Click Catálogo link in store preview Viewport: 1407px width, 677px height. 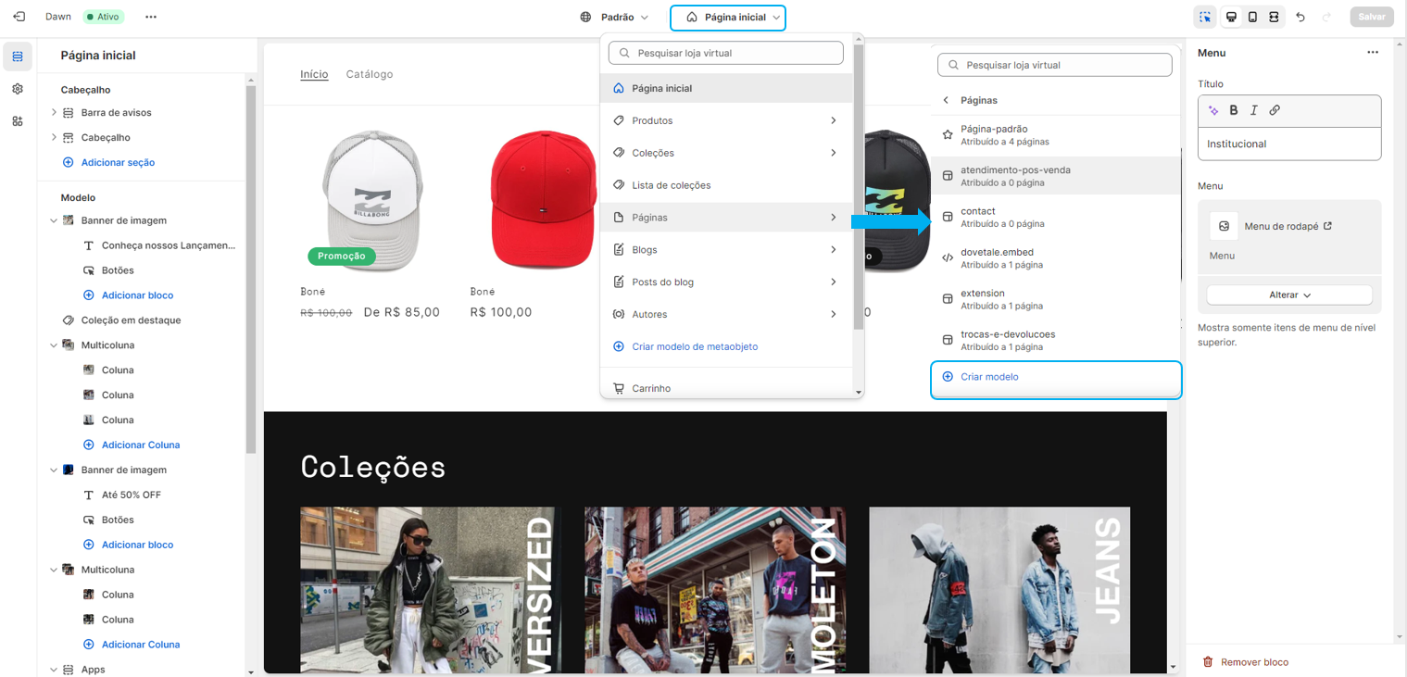[x=370, y=74]
